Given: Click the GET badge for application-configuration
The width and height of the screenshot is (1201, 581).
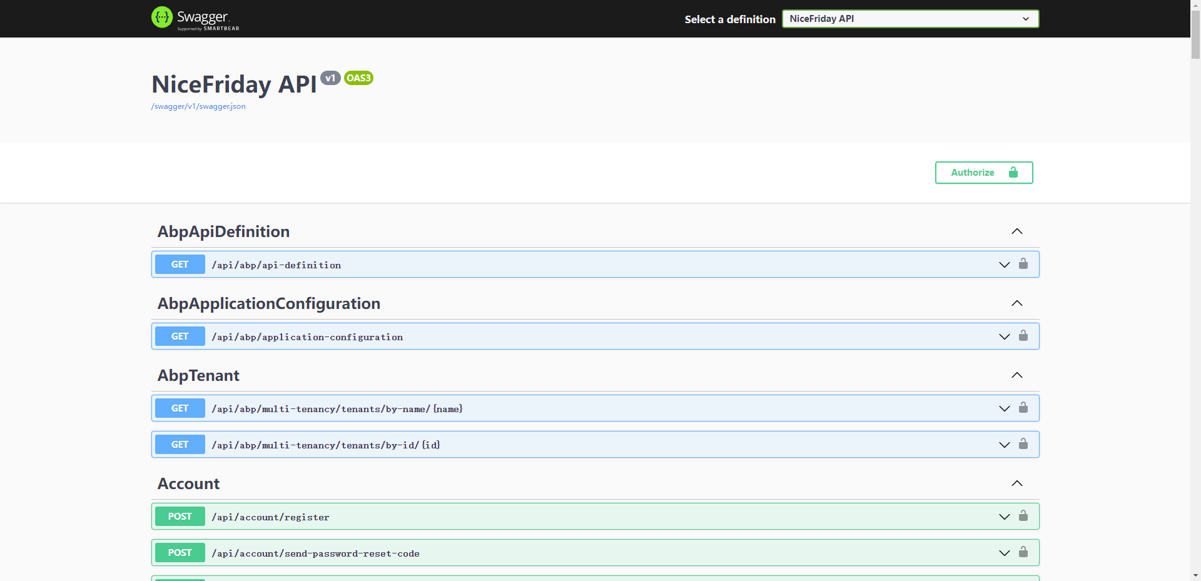Looking at the screenshot, I should point(180,336).
